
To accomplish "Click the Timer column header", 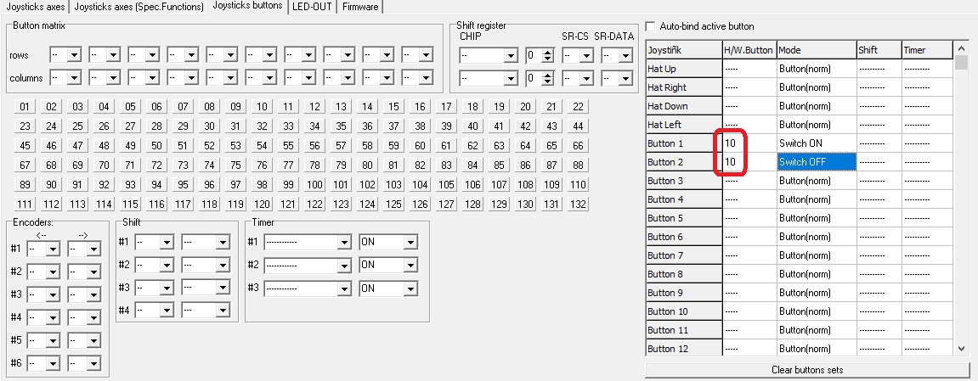I will click(927, 50).
